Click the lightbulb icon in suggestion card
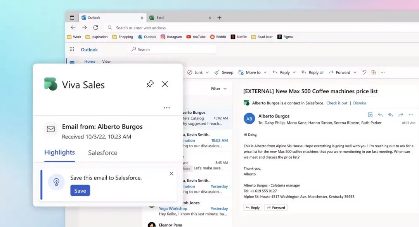 pos(56,182)
